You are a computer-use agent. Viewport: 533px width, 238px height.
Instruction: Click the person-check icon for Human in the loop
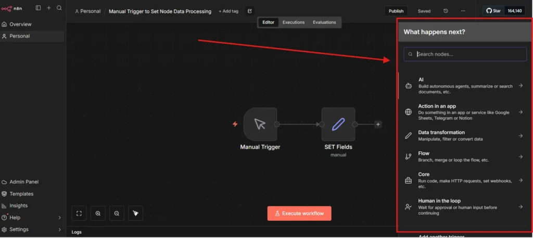(x=408, y=207)
